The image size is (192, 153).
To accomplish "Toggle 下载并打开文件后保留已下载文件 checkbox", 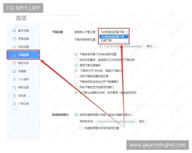I will tap(76, 71).
